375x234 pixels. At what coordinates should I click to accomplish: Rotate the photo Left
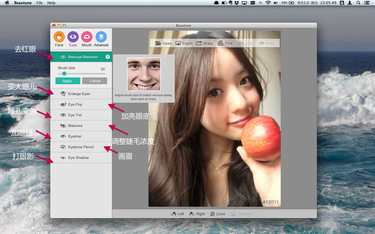coord(177,214)
